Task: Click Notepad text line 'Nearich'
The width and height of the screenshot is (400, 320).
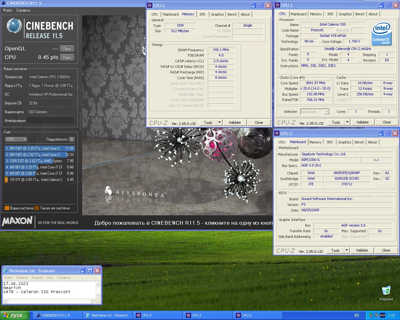Action: tap(12, 287)
